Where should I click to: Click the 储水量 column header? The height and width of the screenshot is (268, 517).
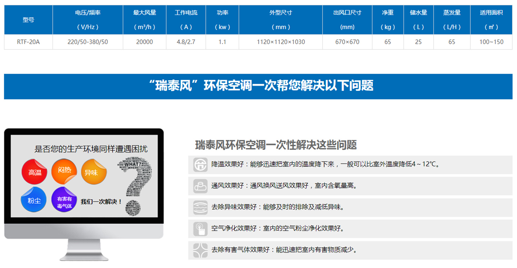point(418,20)
